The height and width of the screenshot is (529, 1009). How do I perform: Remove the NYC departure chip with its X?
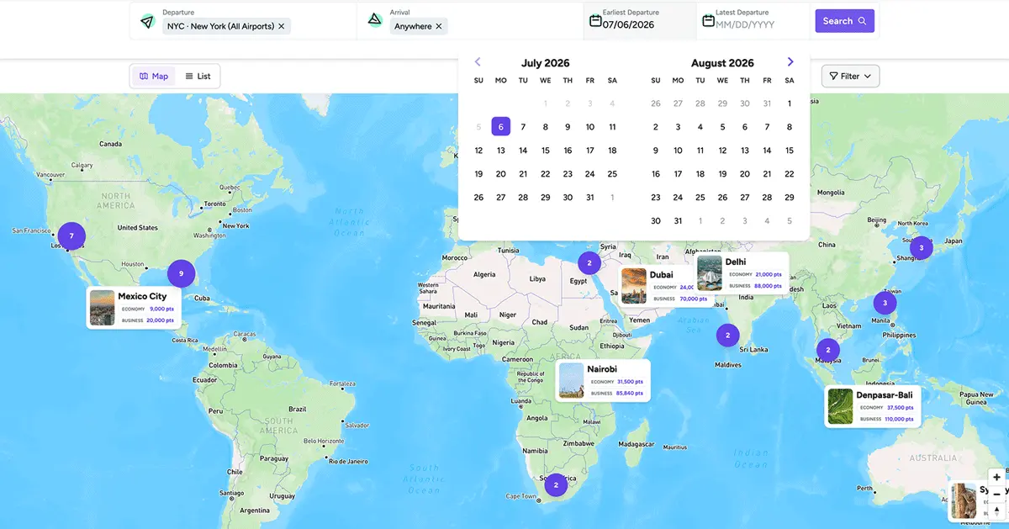click(282, 26)
